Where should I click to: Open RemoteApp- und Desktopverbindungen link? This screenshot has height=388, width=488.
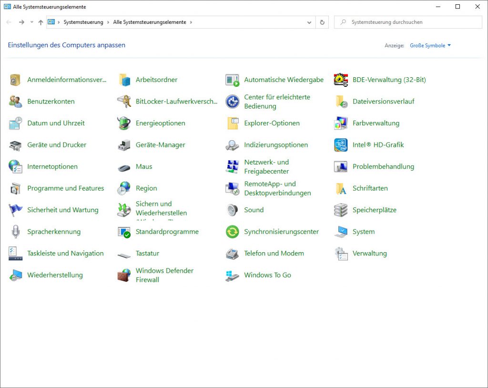click(278, 188)
